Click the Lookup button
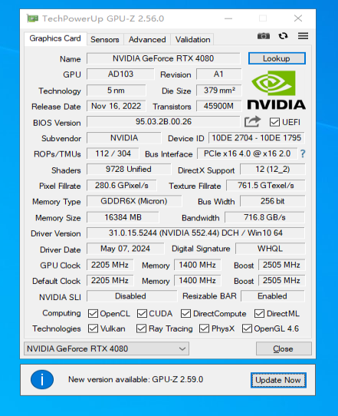Image resolution: width=338 pixels, height=416 pixels. (277, 58)
